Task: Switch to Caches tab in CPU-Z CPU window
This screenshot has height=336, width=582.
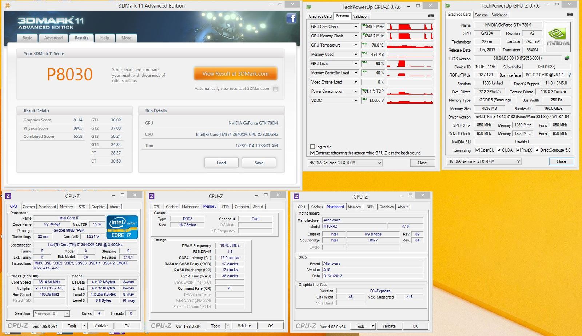Action: pos(29,207)
